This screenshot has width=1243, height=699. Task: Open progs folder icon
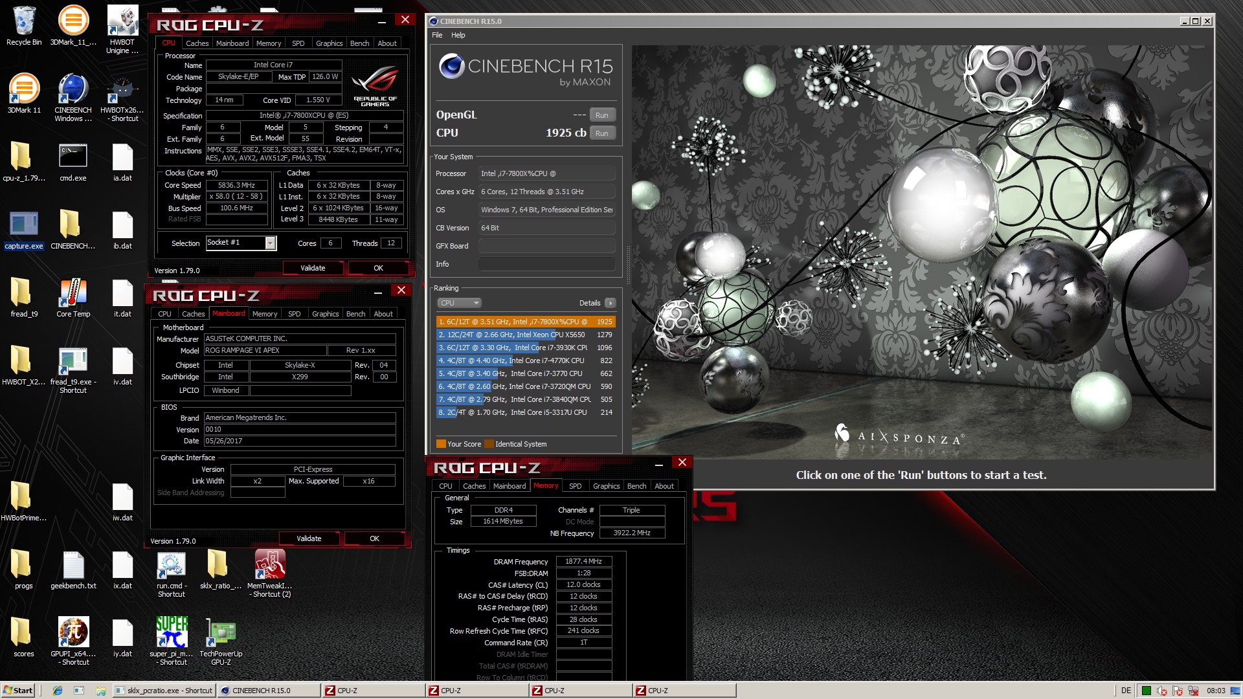coord(24,570)
